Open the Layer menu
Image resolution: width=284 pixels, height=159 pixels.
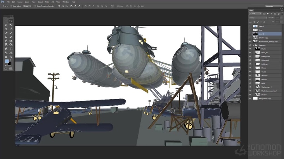coord(27,2)
